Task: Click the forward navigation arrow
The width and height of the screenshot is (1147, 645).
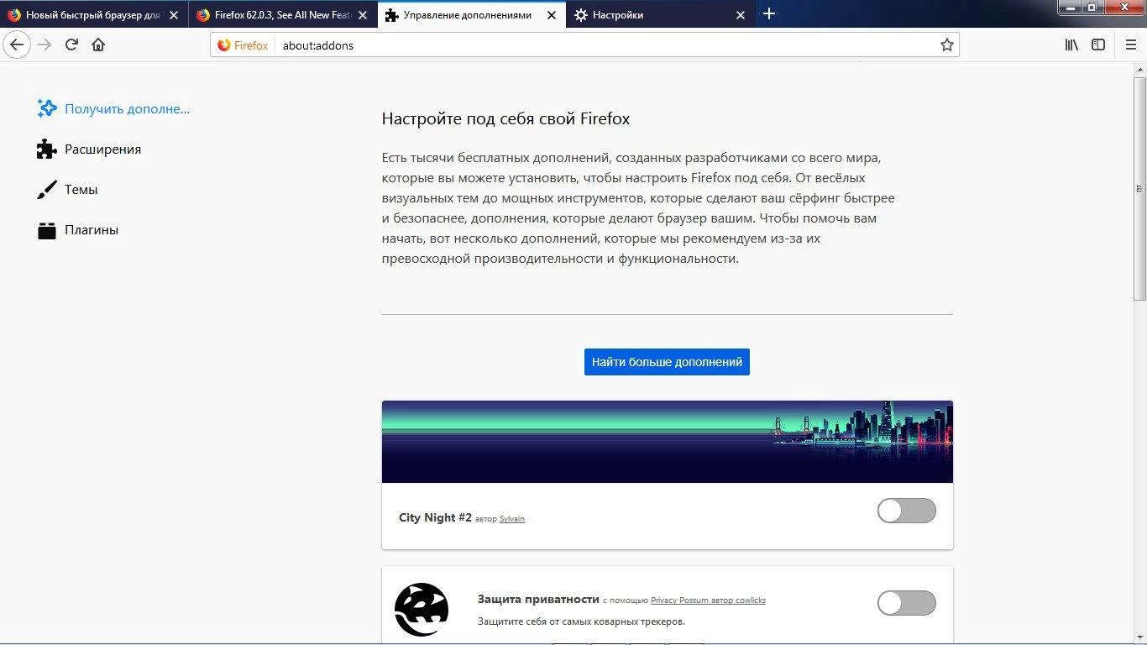Action: tap(45, 45)
